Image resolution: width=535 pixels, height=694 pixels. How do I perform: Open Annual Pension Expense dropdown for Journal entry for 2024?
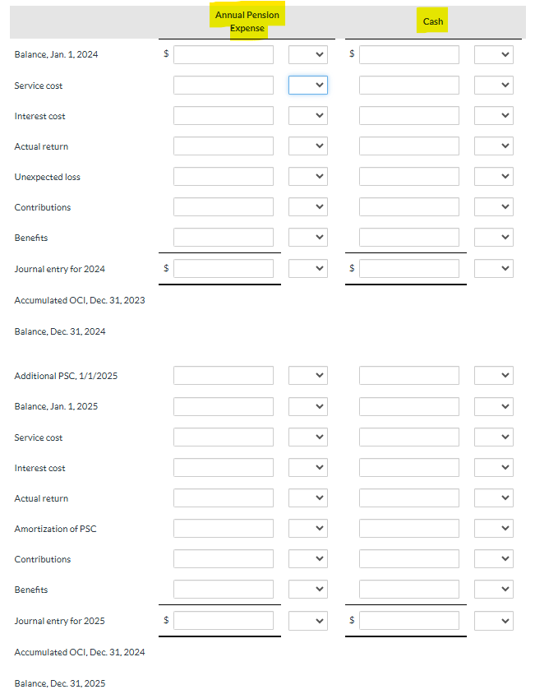click(x=308, y=268)
